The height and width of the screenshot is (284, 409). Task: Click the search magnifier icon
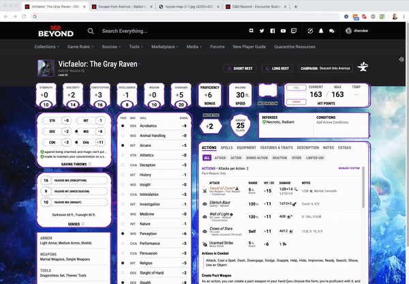point(91,31)
